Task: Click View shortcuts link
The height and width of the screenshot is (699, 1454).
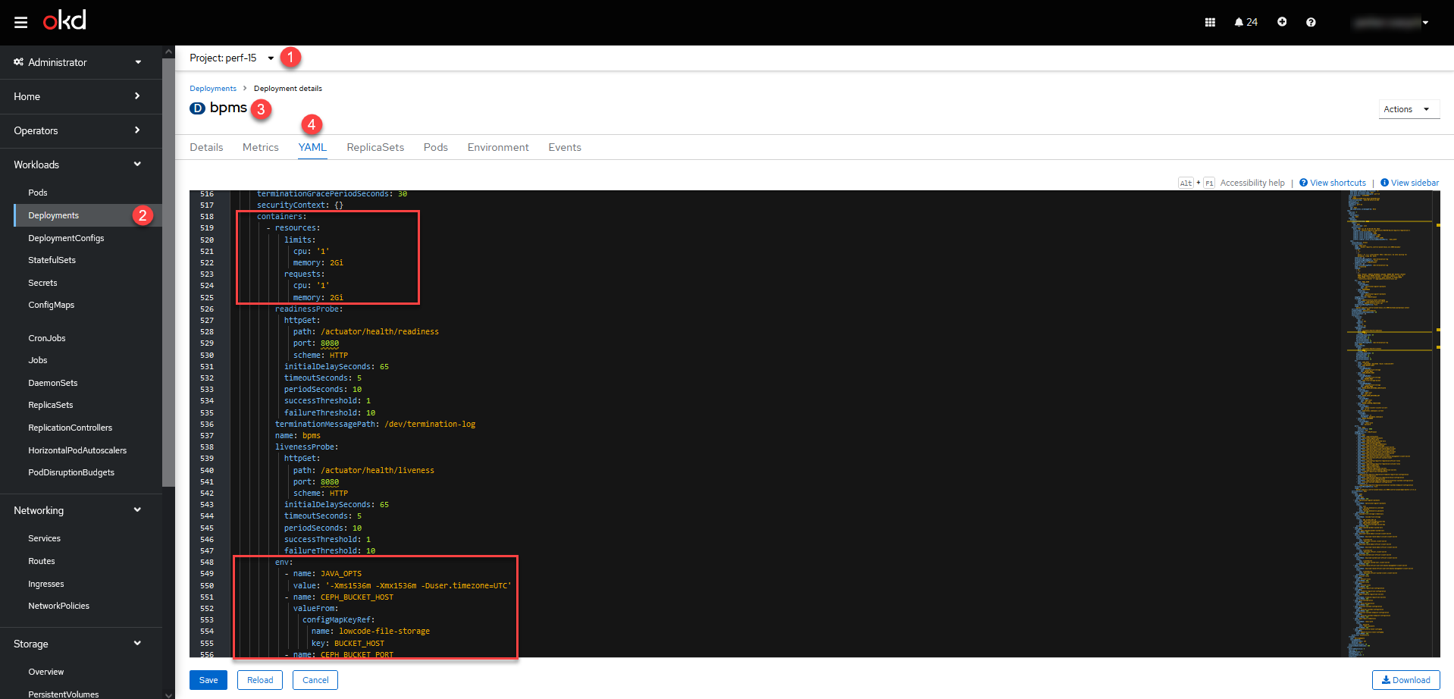Action: (1333, 183)
